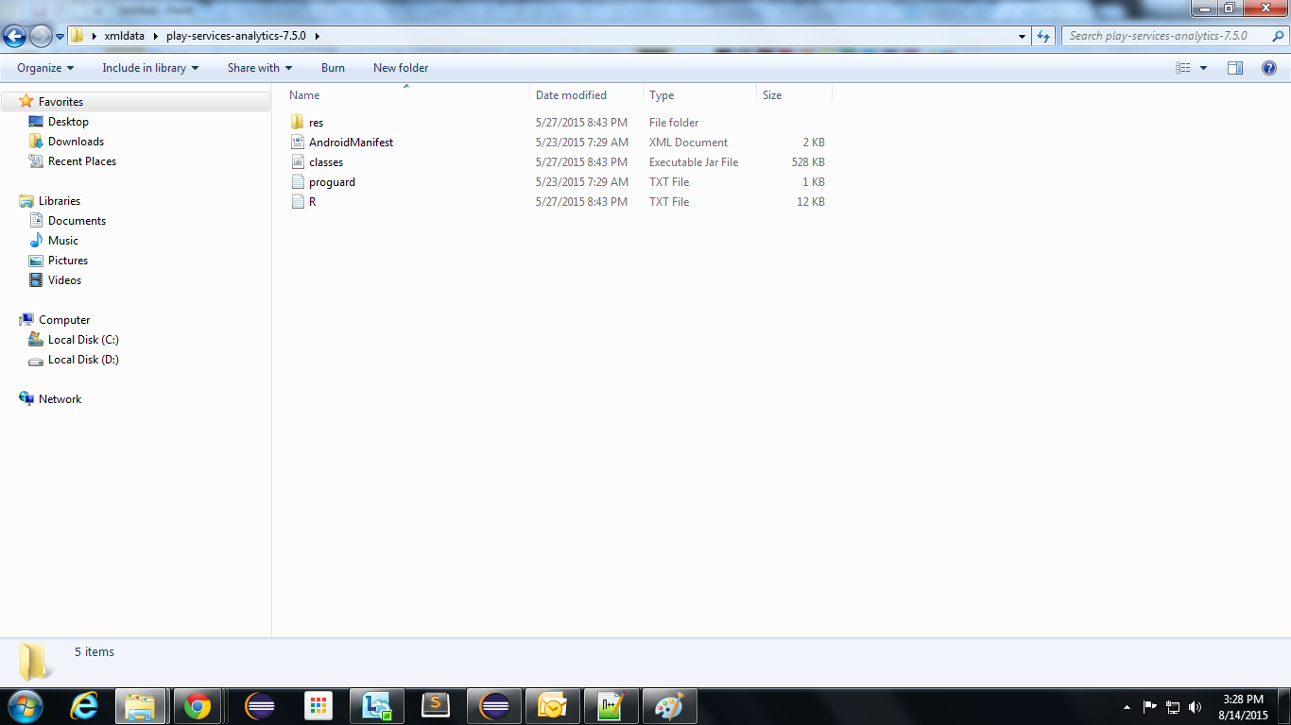
Task: Launch Internet Explorer from the taskbar
Action: click(84, 706)
